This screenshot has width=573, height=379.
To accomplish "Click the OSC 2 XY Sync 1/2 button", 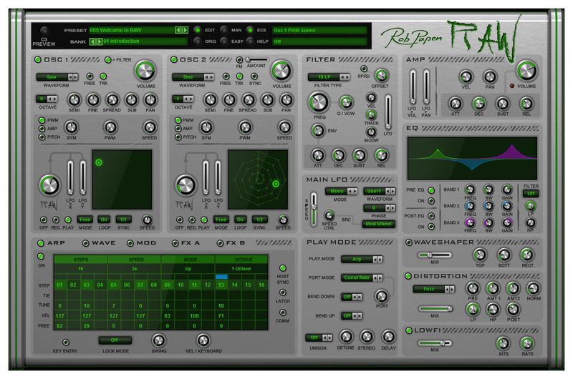I will tap(259, 220).
